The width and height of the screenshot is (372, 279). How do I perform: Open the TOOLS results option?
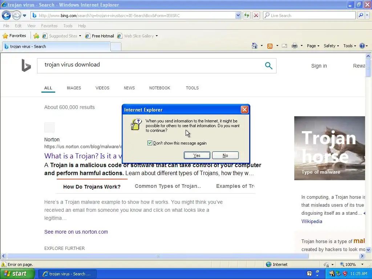(192, 88)
